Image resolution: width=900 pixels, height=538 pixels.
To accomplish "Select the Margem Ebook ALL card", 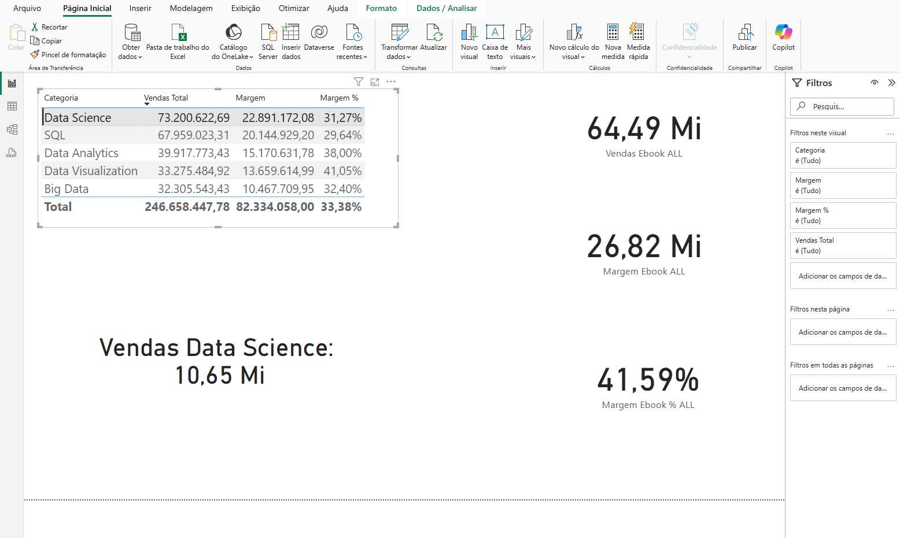I will pyautogui.click(x=644, y=254).
